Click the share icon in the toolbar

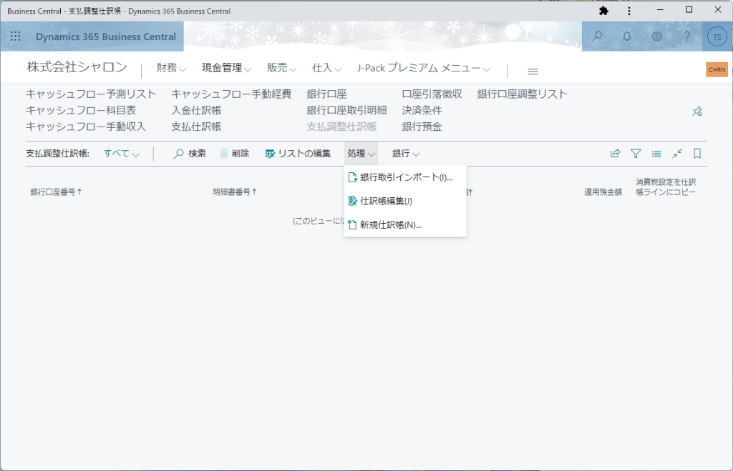615,154
